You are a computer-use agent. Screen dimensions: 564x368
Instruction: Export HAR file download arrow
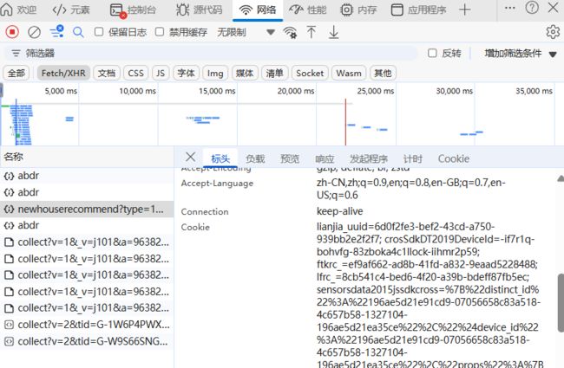coord(334,32)
